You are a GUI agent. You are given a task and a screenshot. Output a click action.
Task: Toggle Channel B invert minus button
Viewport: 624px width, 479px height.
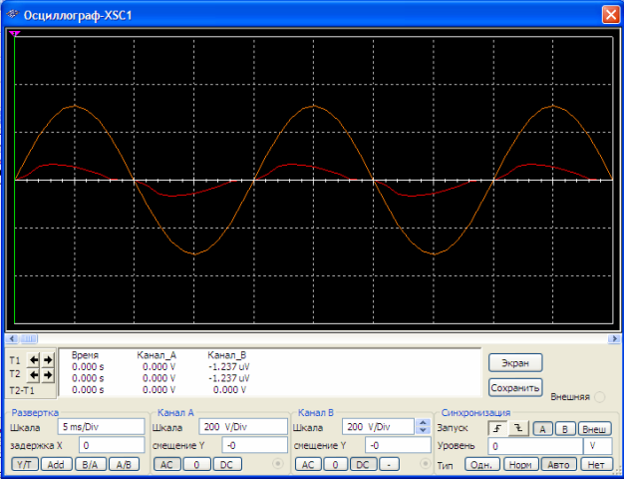(x=389, y=465)
